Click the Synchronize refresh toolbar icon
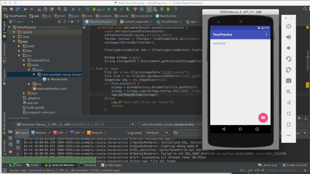This screenshot has width=310, height=174. click(x=18, y=9)
